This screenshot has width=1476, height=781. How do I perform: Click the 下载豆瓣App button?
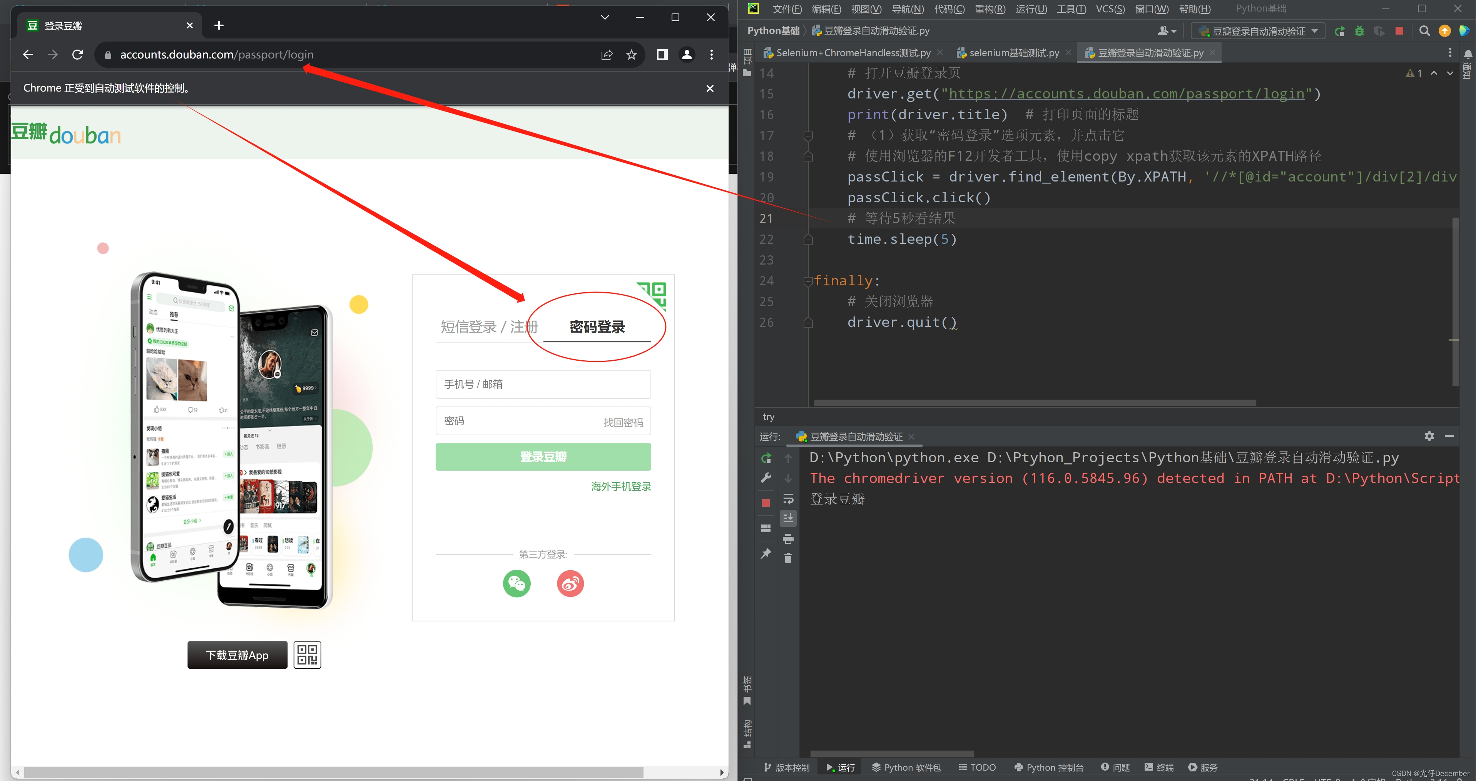click(237, 655)
